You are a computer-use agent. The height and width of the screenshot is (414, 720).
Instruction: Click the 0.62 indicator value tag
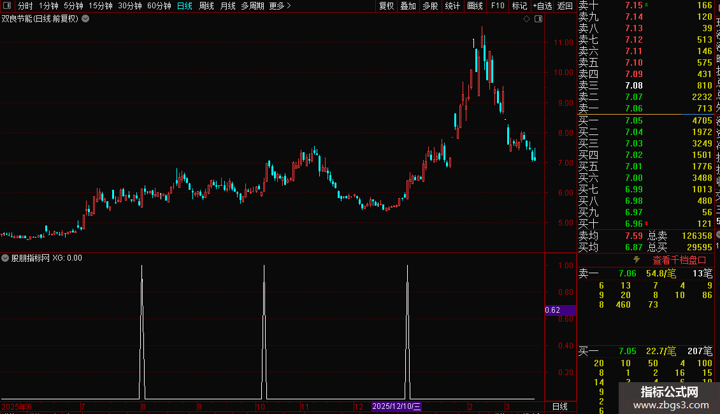560,310
